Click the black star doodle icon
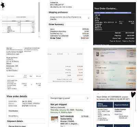The height and width of the screenshot is (127, 138). point(3,5)
